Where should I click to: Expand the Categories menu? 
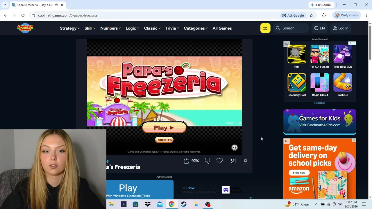point(196,28)
